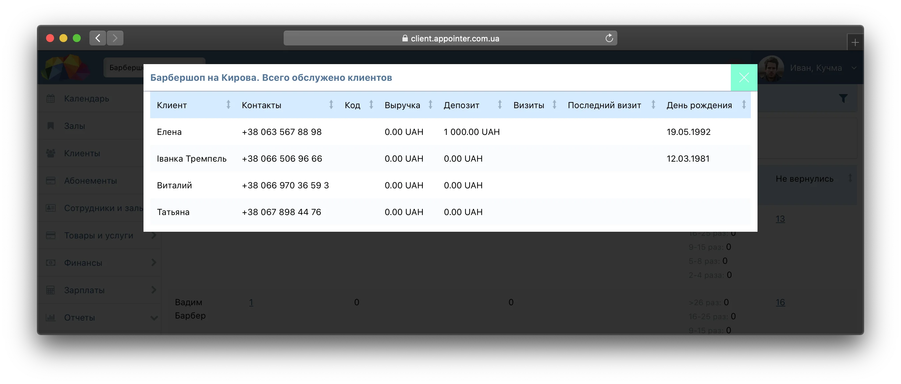This screenshot has height=384, width=901.
Task: Click the Отчеты bar chart icon
Action: [x=51, y=318]
